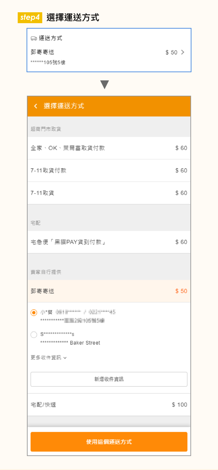Select the Baker Street recipient radio button
The image size is (218, 470).
(34, 335)
